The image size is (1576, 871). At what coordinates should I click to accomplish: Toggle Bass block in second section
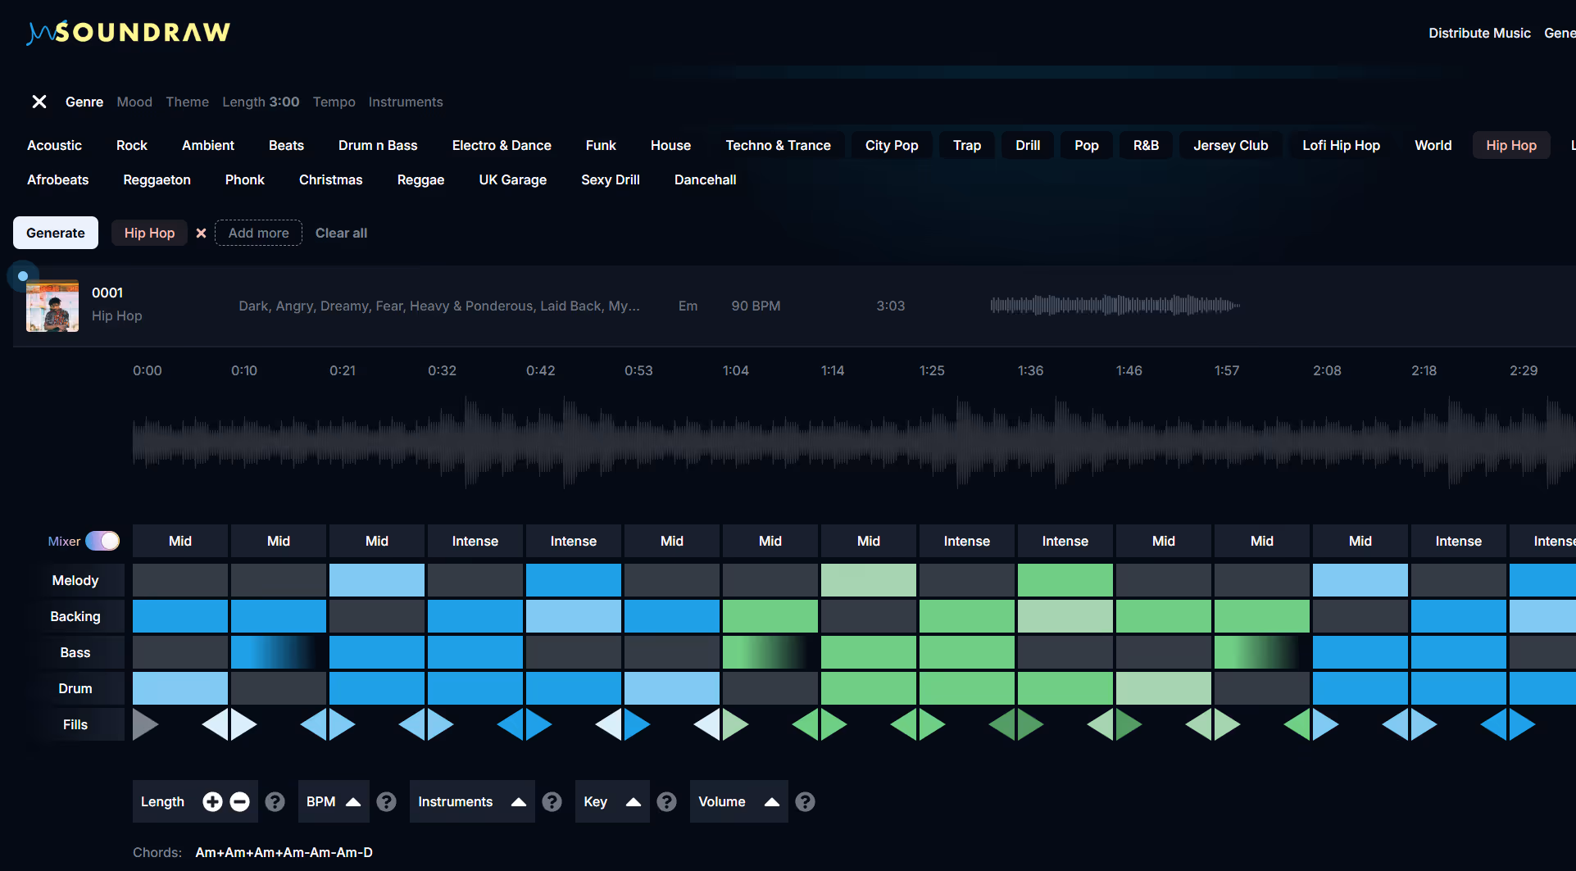[x=279, y=652]
